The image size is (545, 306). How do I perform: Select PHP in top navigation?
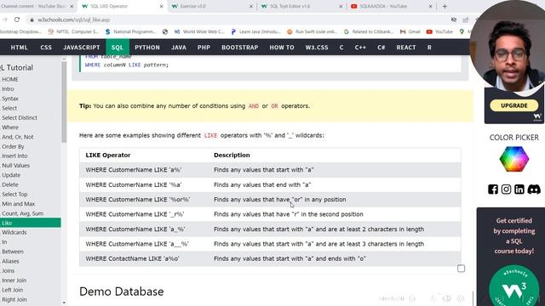pyautogui.click(x=204, y=48)
